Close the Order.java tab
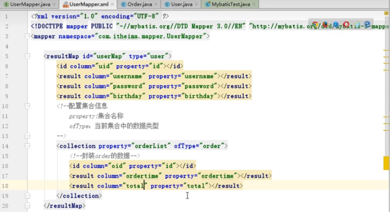 coord(156,4)
